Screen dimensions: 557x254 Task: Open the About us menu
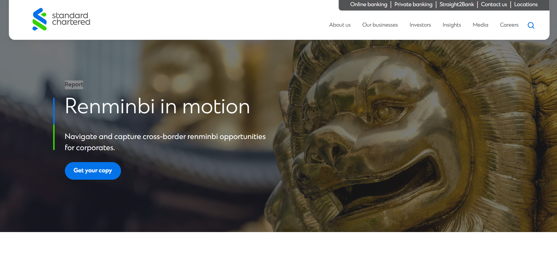(340, 25)
